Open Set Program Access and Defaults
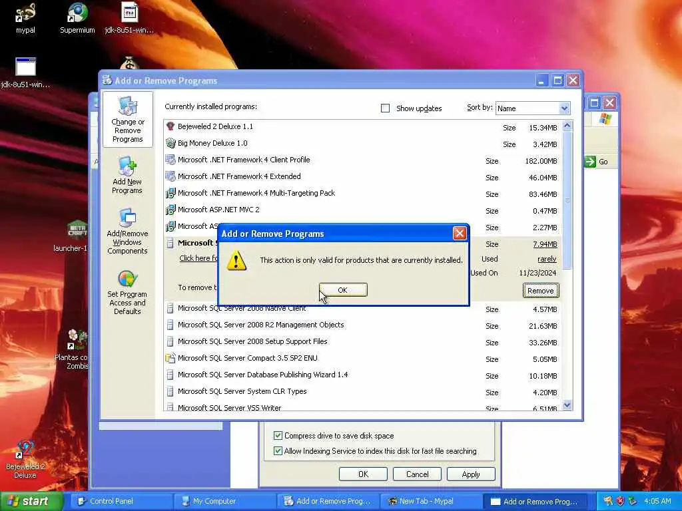682x511 pixels. (127, 293)
